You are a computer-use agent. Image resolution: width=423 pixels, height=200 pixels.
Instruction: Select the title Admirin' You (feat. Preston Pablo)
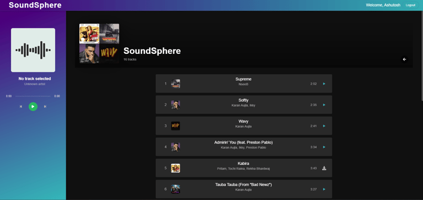tap(243, 142)
